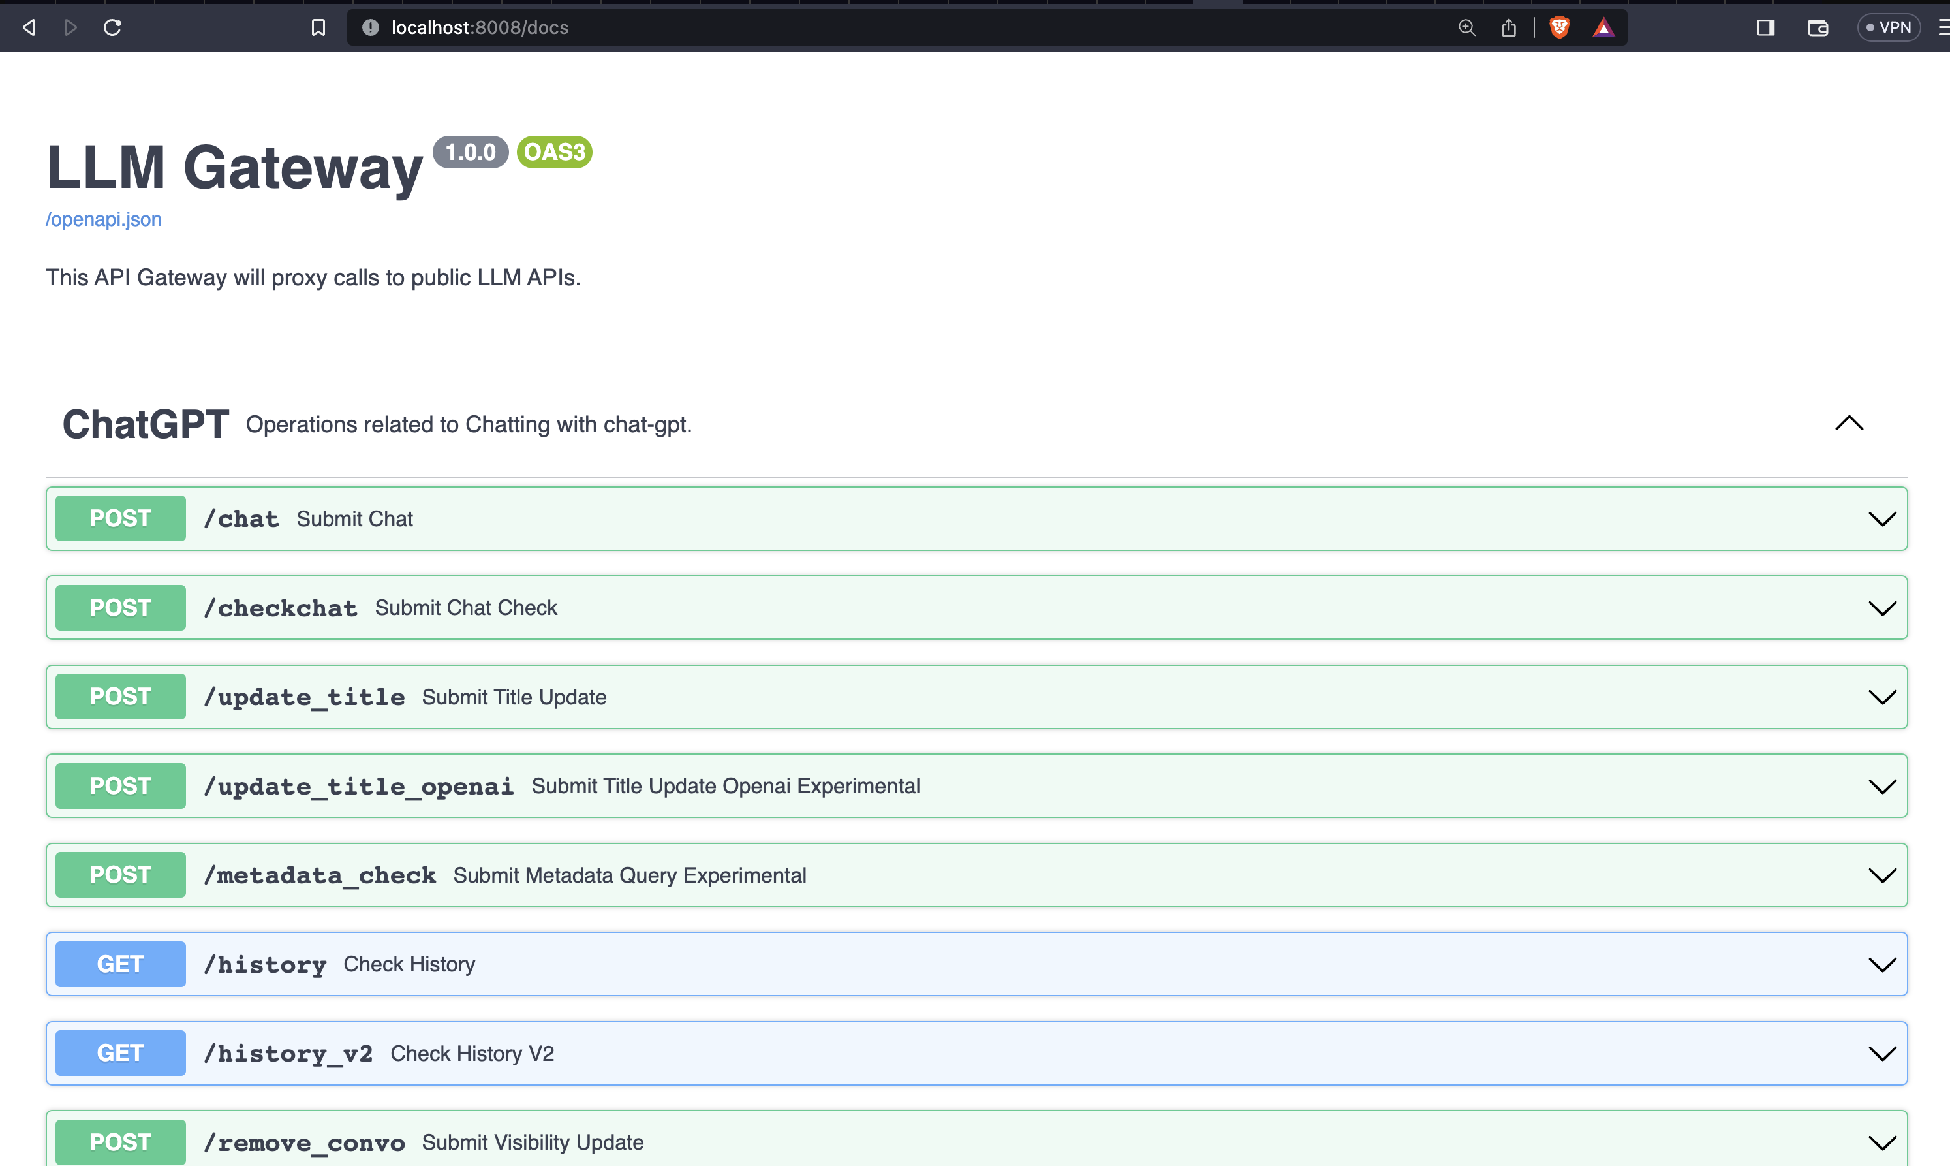Open the Brave Shields lion icon
1950x1166 pixels.
coord(1559,27)
